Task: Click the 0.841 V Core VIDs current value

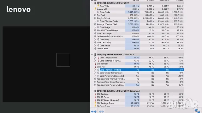Action: pyautogui.click(x=136, y=6)
